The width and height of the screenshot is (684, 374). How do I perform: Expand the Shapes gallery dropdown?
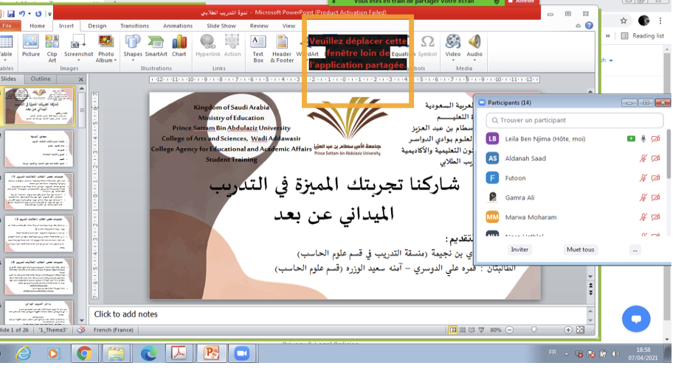133,60
